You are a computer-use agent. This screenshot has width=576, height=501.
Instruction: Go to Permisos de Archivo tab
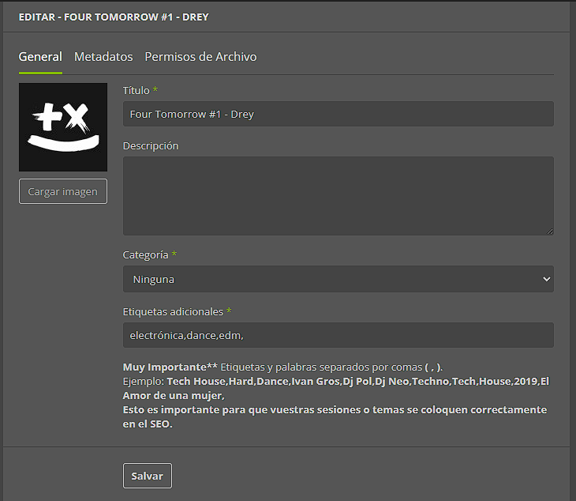point(200,57)
